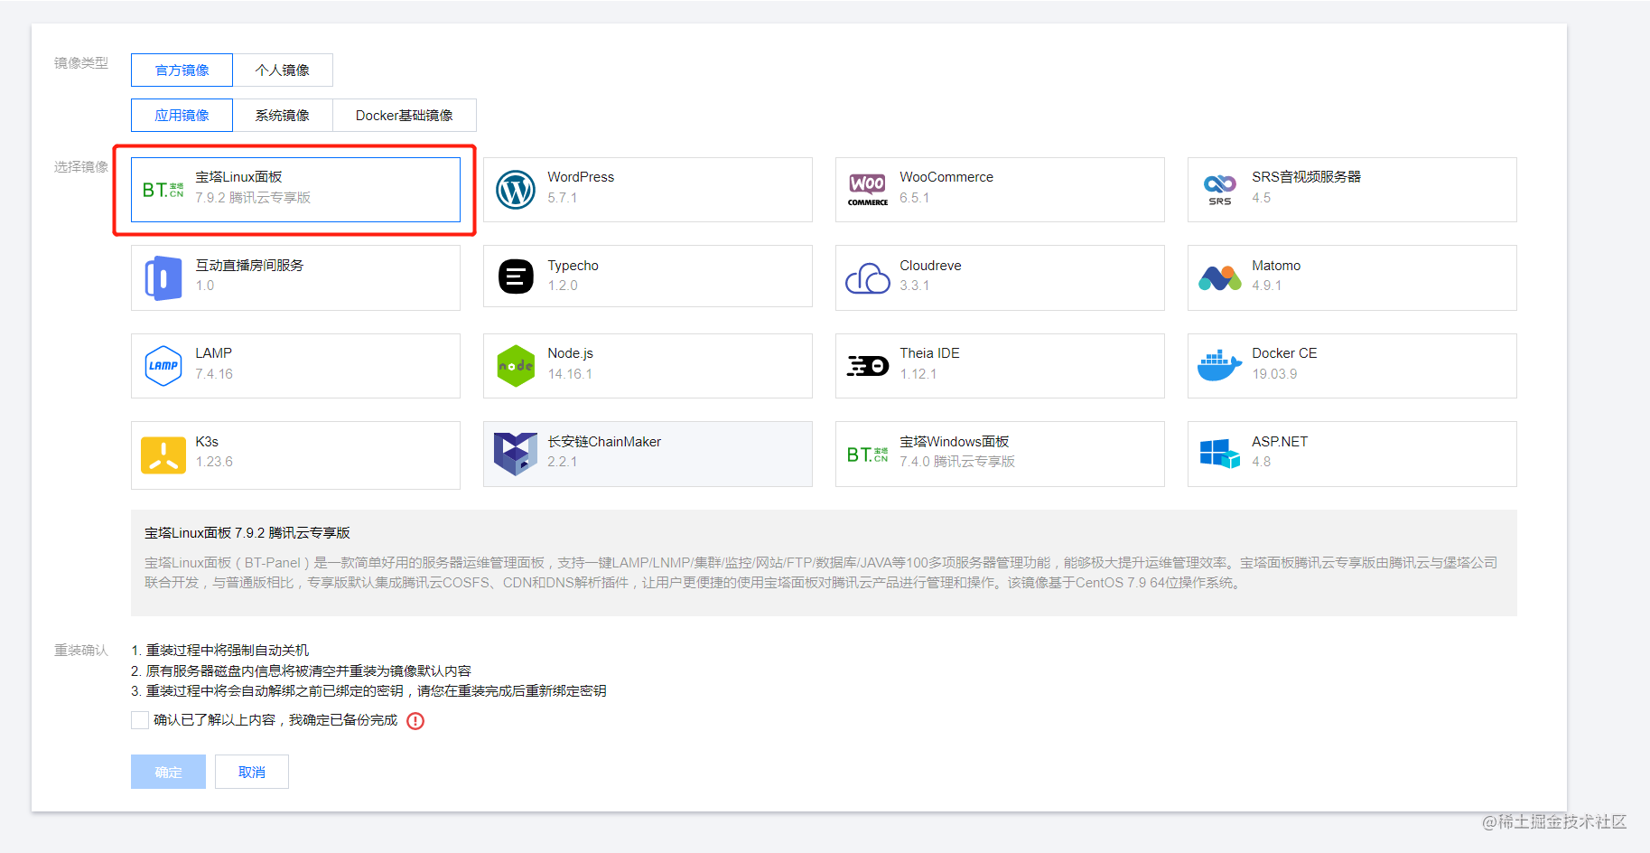
Task: Click the Node.js version 14.16.1 text
Action: click(x=570, y=374)
